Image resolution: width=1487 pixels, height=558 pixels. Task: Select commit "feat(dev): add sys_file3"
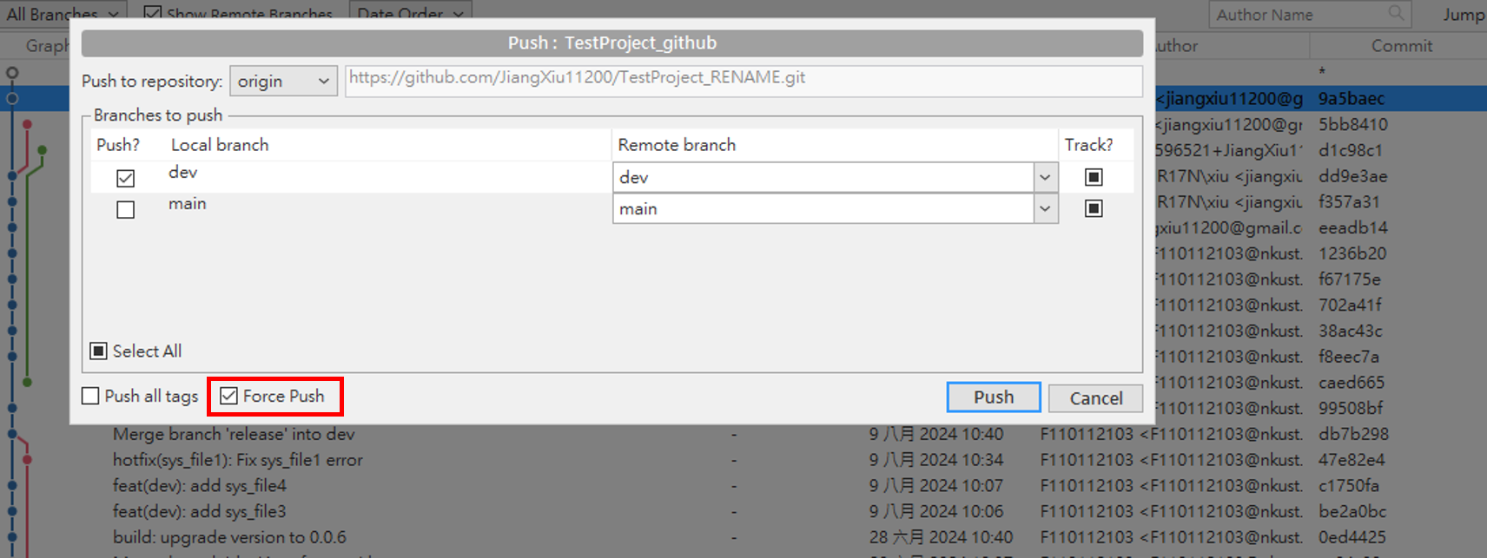tap(199, 511)
